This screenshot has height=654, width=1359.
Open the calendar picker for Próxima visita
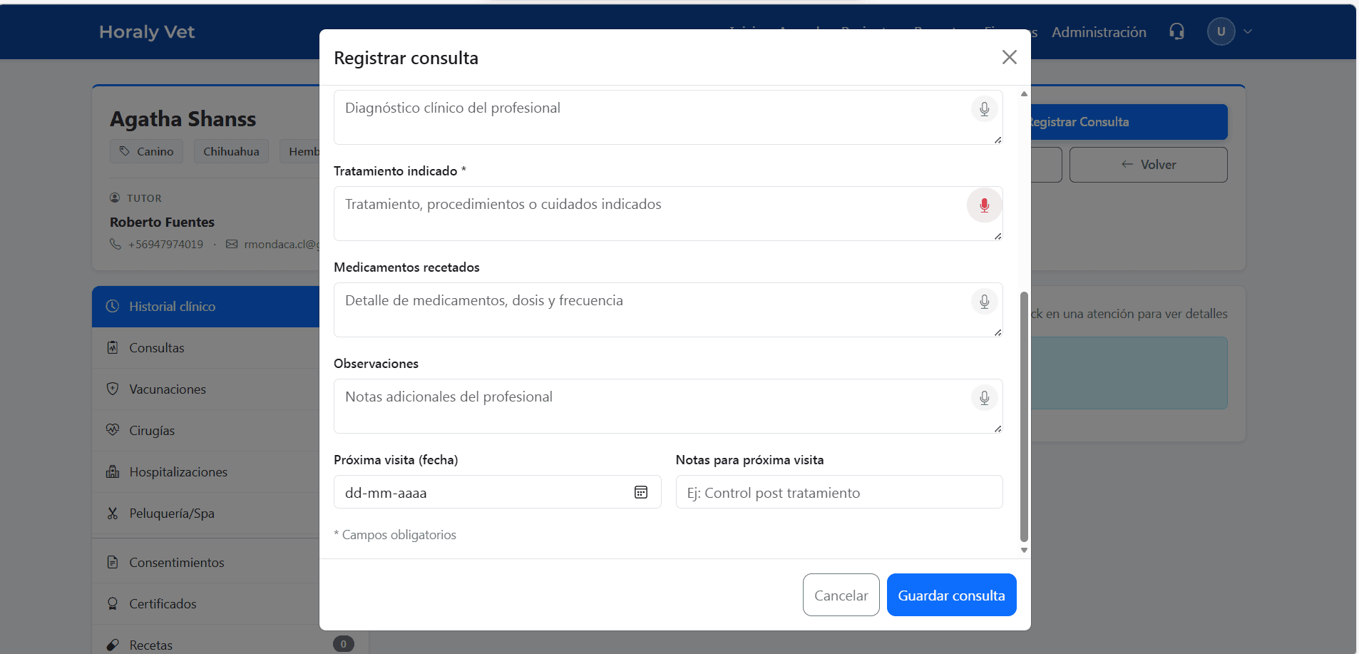click(x=641, y=492)
